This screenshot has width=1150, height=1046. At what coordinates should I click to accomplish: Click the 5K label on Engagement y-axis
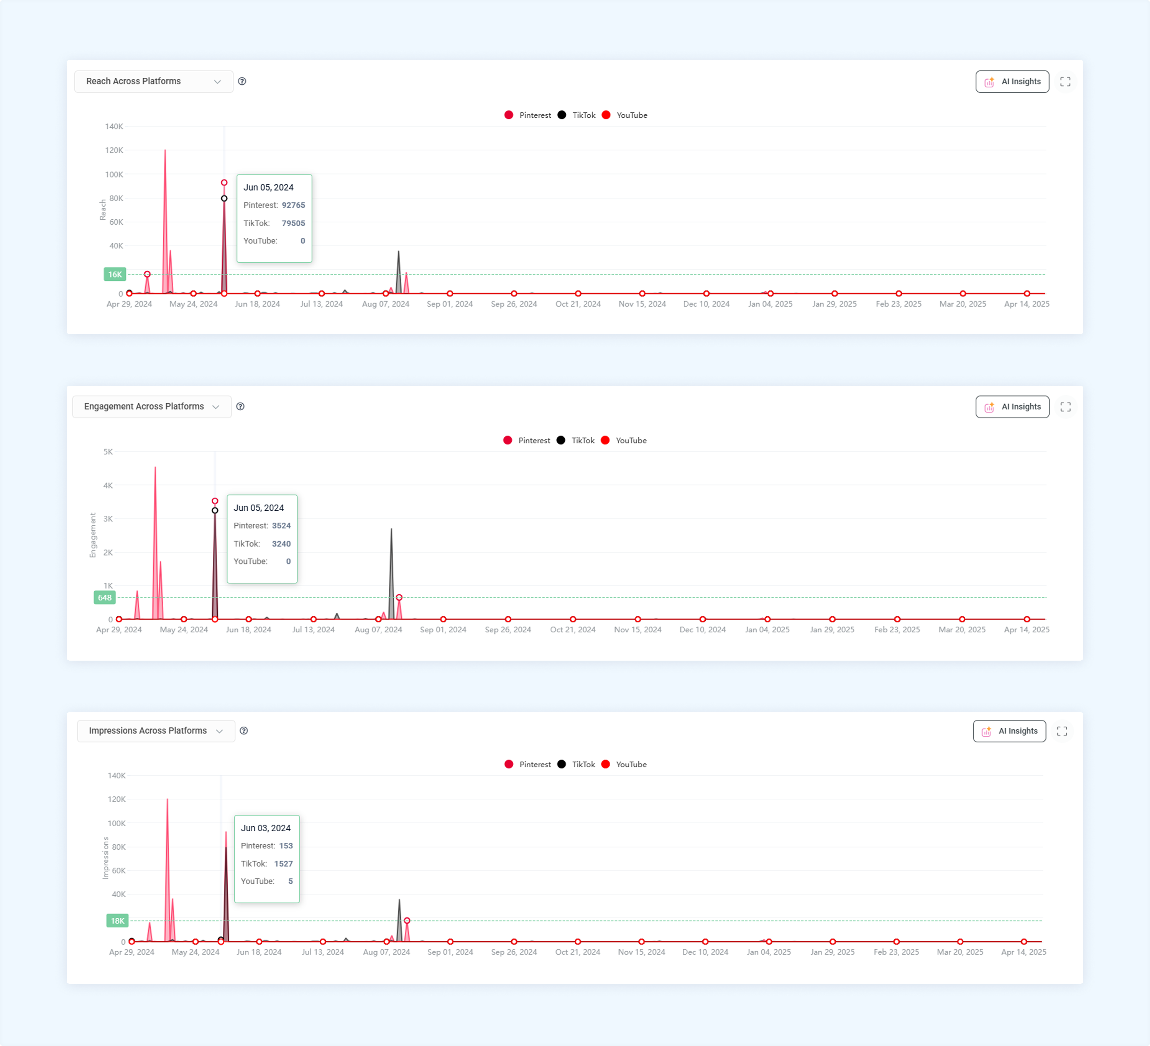click(108, 452)
